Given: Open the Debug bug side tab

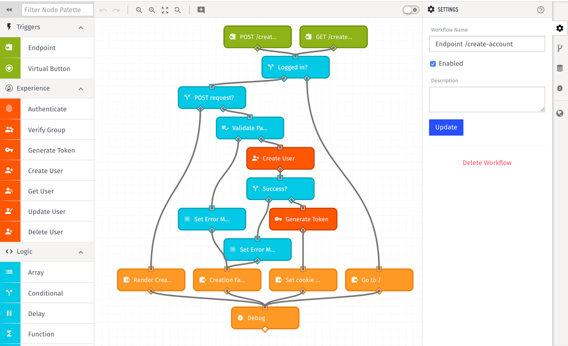Looking at the screenshot, I should 560,89.
